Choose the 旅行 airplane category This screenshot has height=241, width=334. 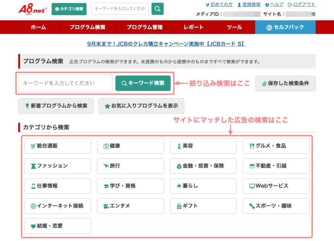pos(130,166)
